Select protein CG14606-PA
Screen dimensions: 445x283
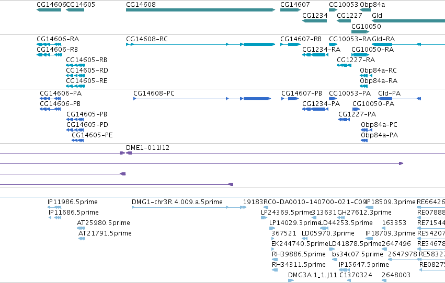click(50, 99)
